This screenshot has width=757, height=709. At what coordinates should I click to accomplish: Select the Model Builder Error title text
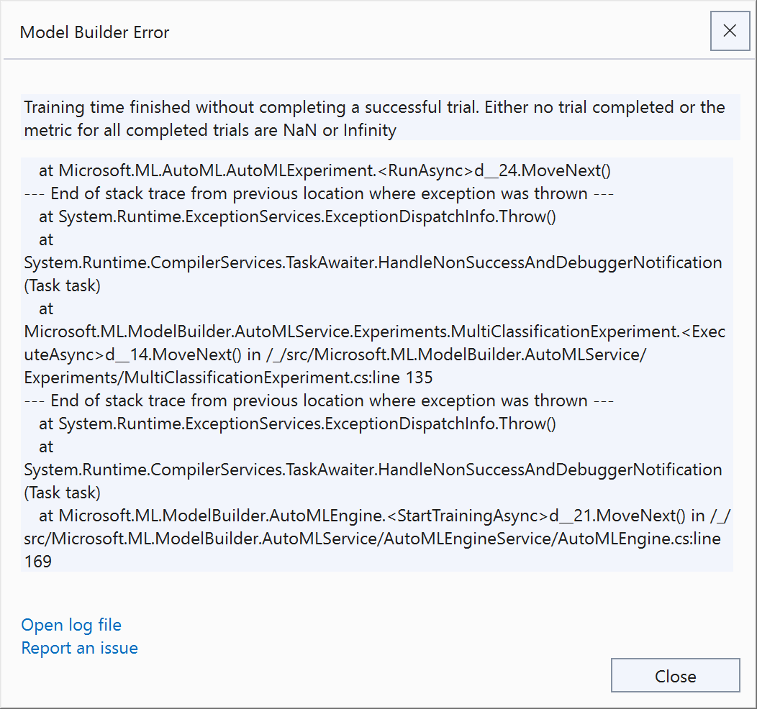(94, 32)
